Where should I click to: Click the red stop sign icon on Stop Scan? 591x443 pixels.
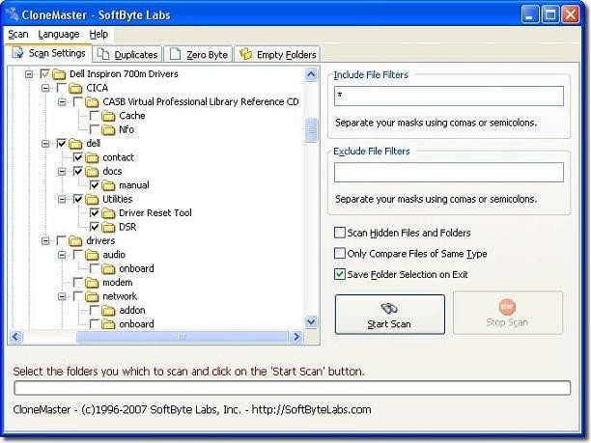(x=507, y=307)
